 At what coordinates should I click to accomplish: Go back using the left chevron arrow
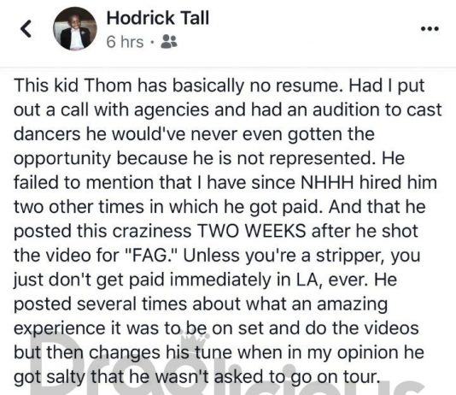(26, 28)
